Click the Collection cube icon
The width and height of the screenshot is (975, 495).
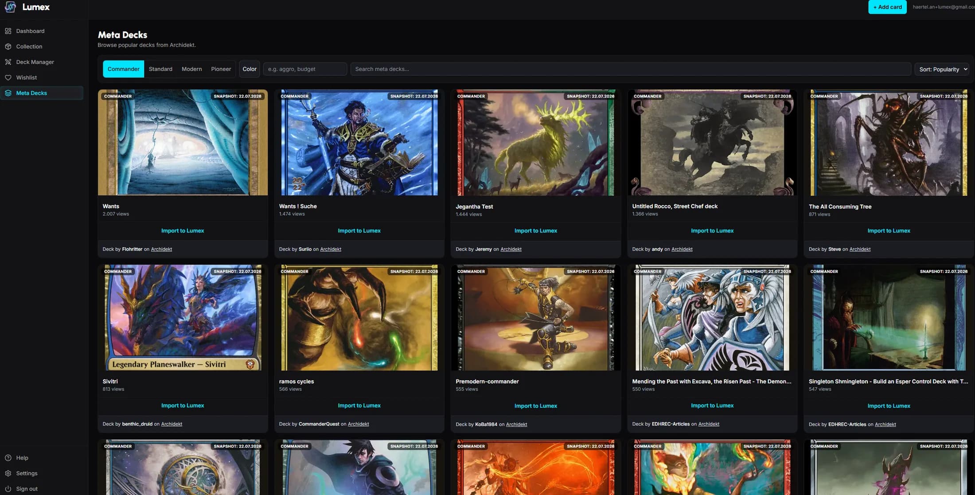[8, 47]
